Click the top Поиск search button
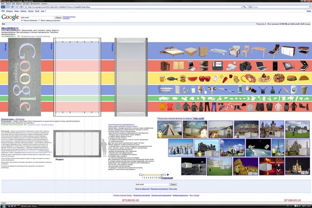312x208 pixels. tap(58, 17)
